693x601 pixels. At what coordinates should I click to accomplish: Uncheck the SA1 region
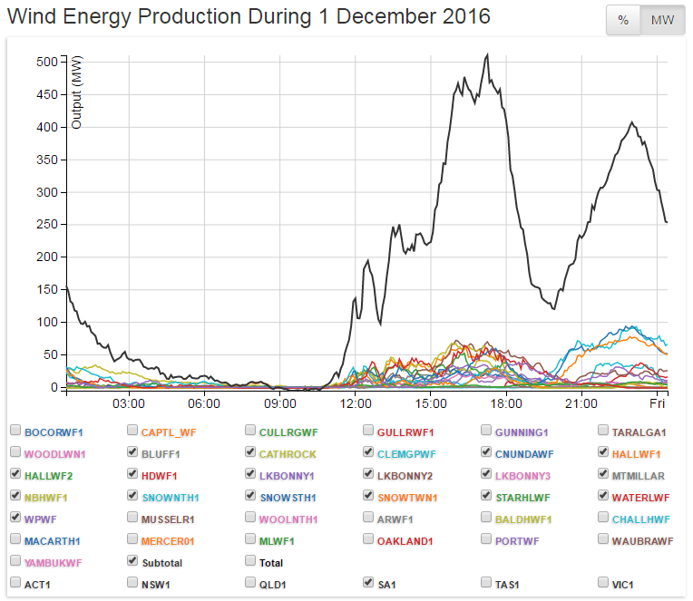click(x=369, y=583)
